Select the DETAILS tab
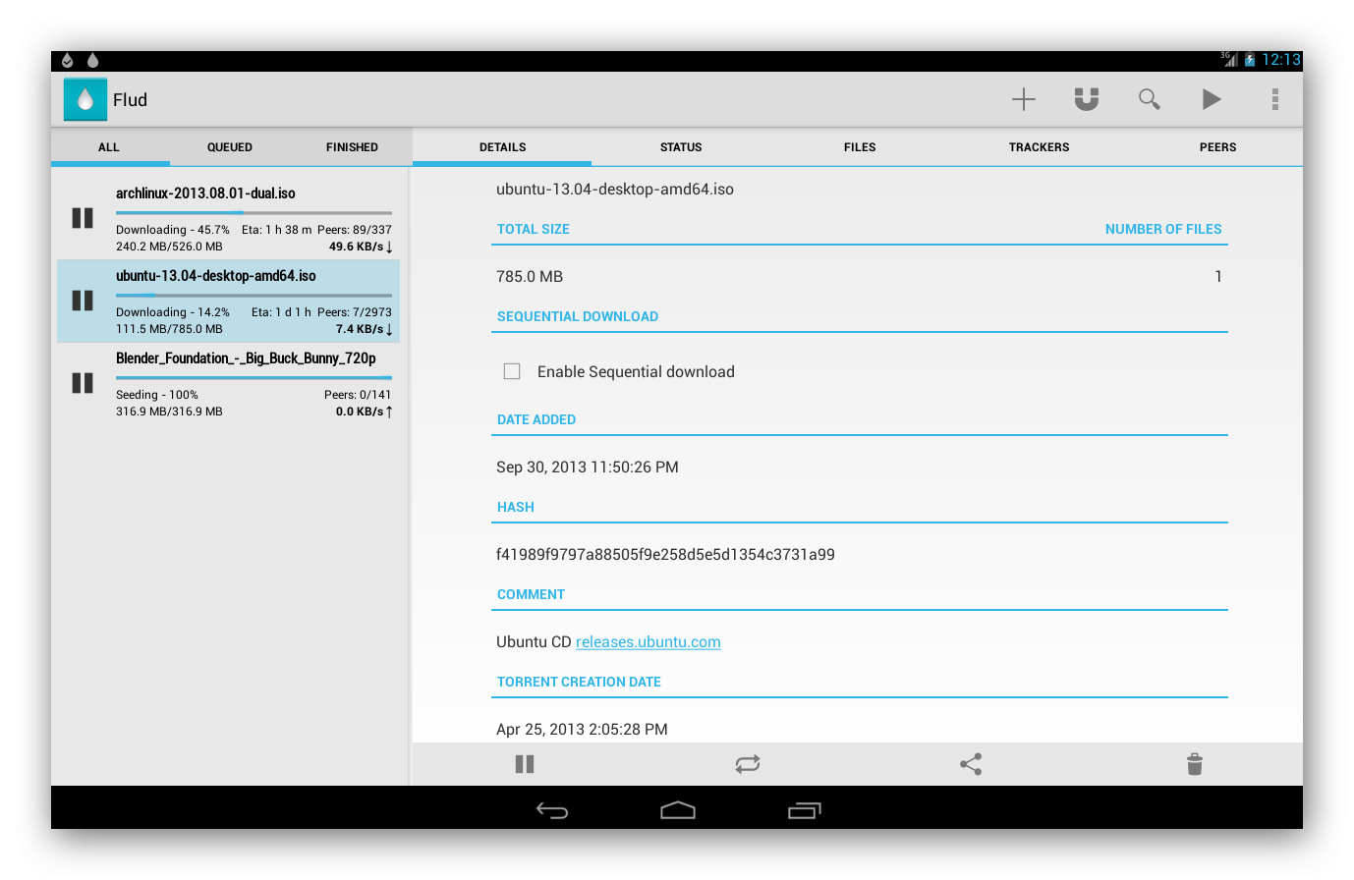Image resolution: width=1354 pixels, height=880 pixels. point(503,147)
